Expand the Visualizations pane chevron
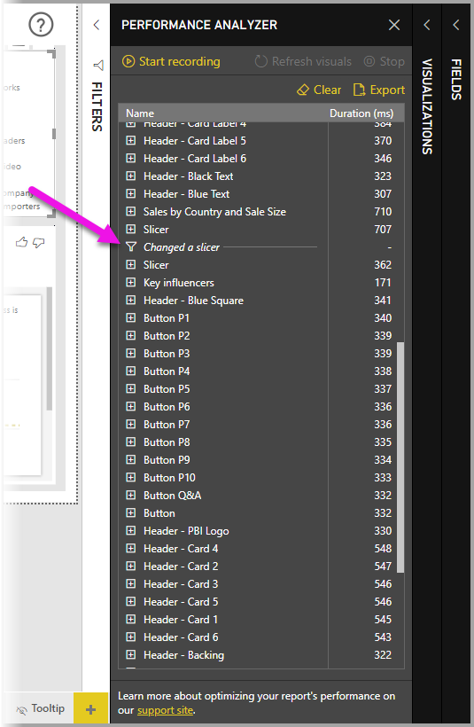 click(427, 25)
